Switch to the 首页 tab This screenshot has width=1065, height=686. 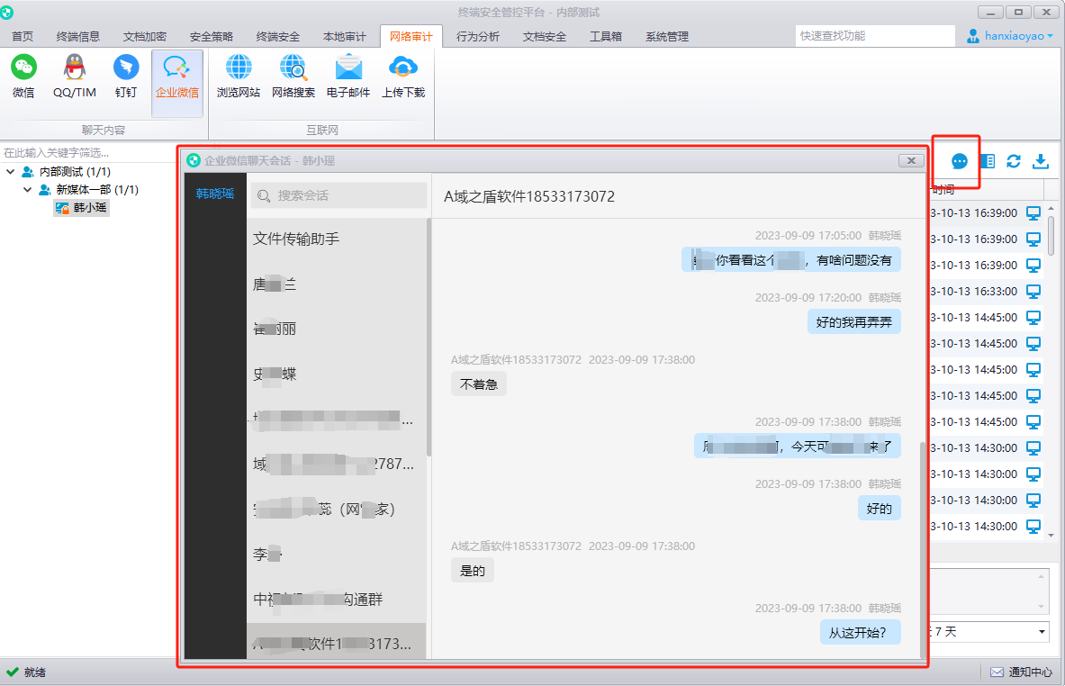click(x=23, y=37)
